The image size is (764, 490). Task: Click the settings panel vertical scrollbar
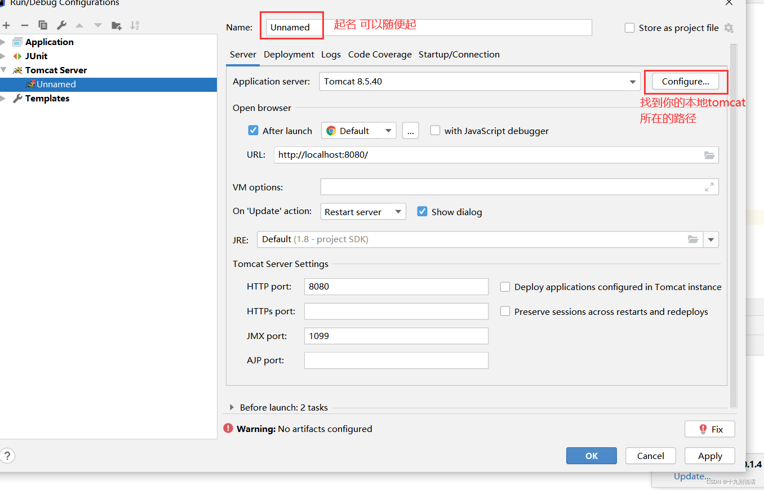[734, 225]
